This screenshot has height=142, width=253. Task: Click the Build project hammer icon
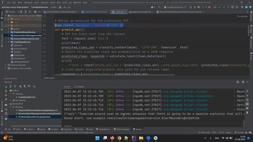[159, 7]
